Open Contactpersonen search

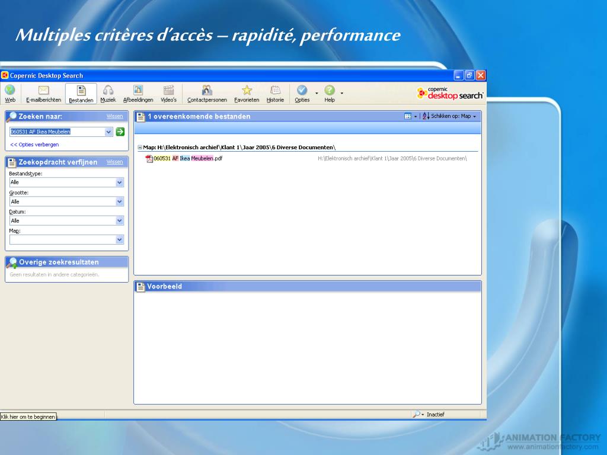(207, 94)
